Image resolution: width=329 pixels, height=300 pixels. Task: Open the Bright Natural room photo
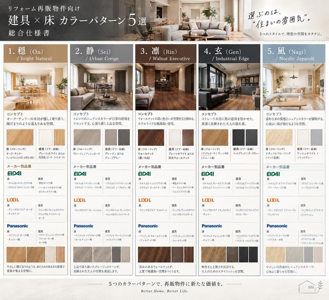click(x=36, y=86)
